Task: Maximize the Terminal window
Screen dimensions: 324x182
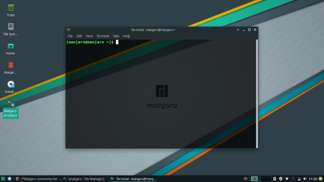Action: point(249,30)
